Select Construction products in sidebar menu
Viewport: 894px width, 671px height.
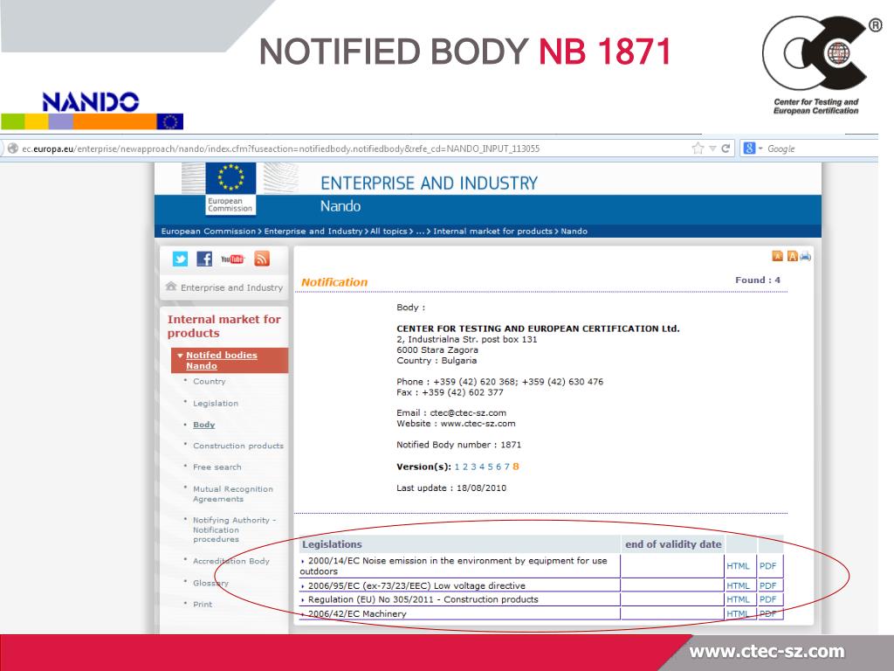coord(237,446)
